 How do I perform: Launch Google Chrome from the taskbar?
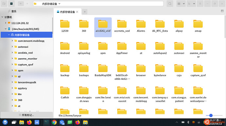[x=54, y=122]
